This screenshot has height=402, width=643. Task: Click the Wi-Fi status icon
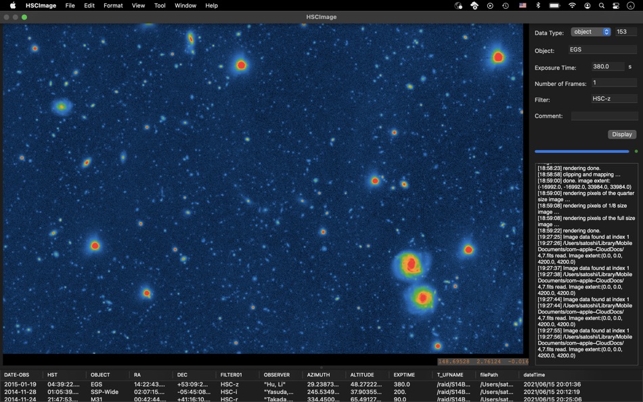pyautogui.click(x=572, y=5)
